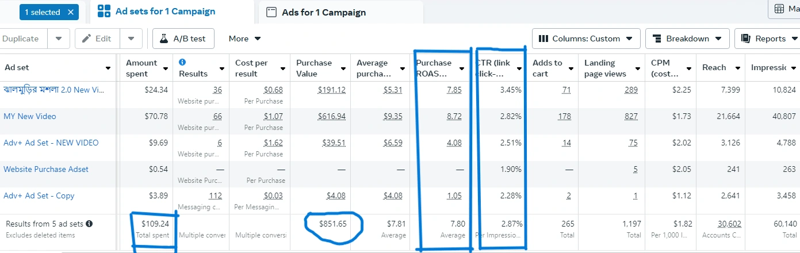The width and height of the screenshot is (800, 253).
Task: Open the Amount spent column menu arrow
Action: click(x=166, y=68)
